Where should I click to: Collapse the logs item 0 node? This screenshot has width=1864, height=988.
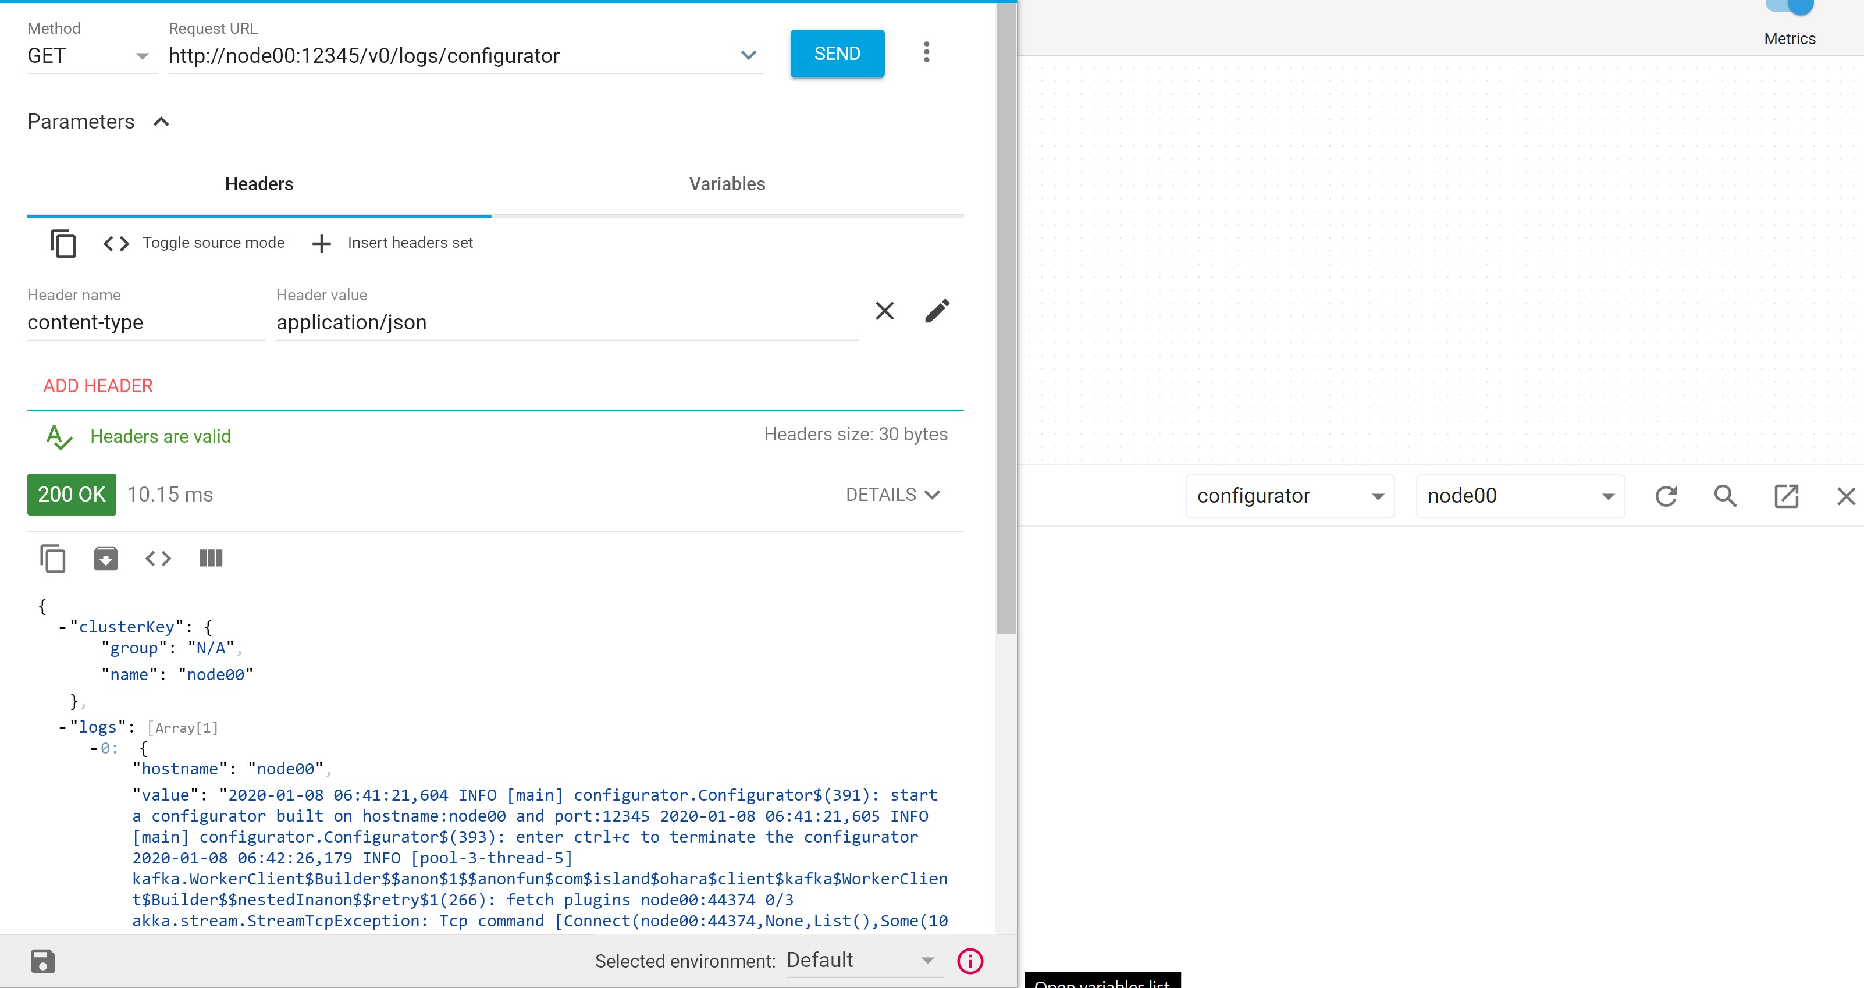tap(94, 748)
